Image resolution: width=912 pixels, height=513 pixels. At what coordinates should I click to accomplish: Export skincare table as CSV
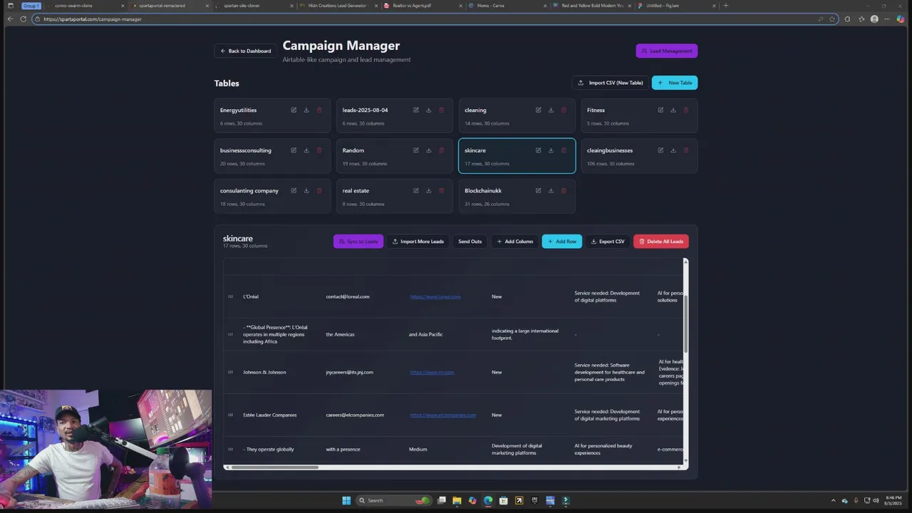[x=608, y=242]
